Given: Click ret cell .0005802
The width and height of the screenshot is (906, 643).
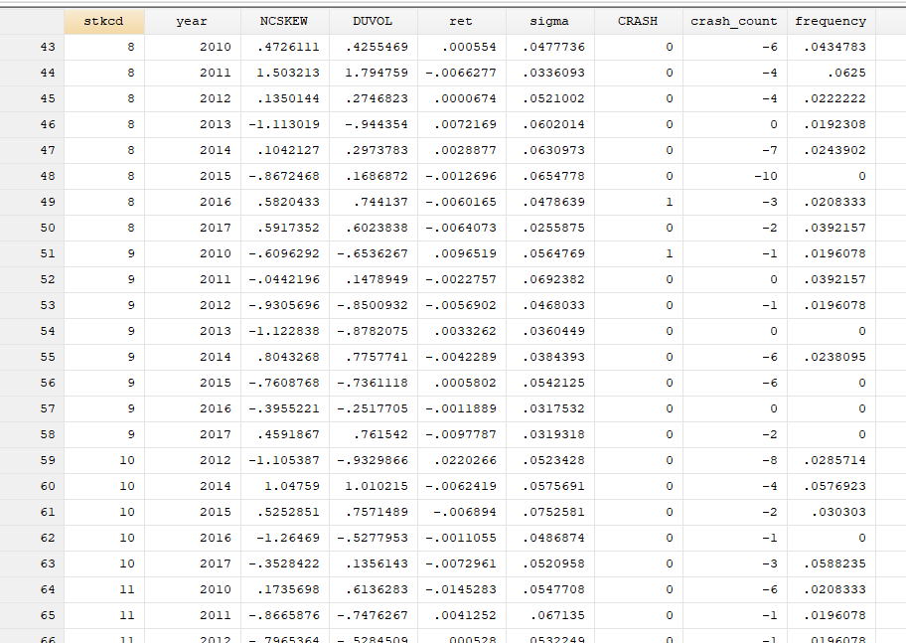Looking at the screenshot, I should click(x=461, y=383).
